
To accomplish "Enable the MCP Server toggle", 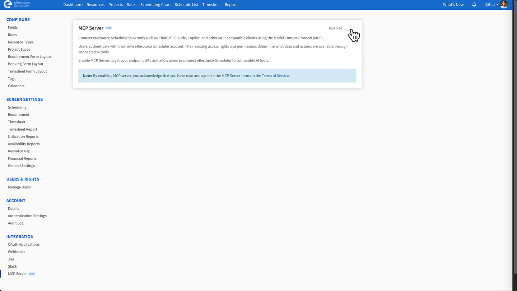I will pos(350,28).
